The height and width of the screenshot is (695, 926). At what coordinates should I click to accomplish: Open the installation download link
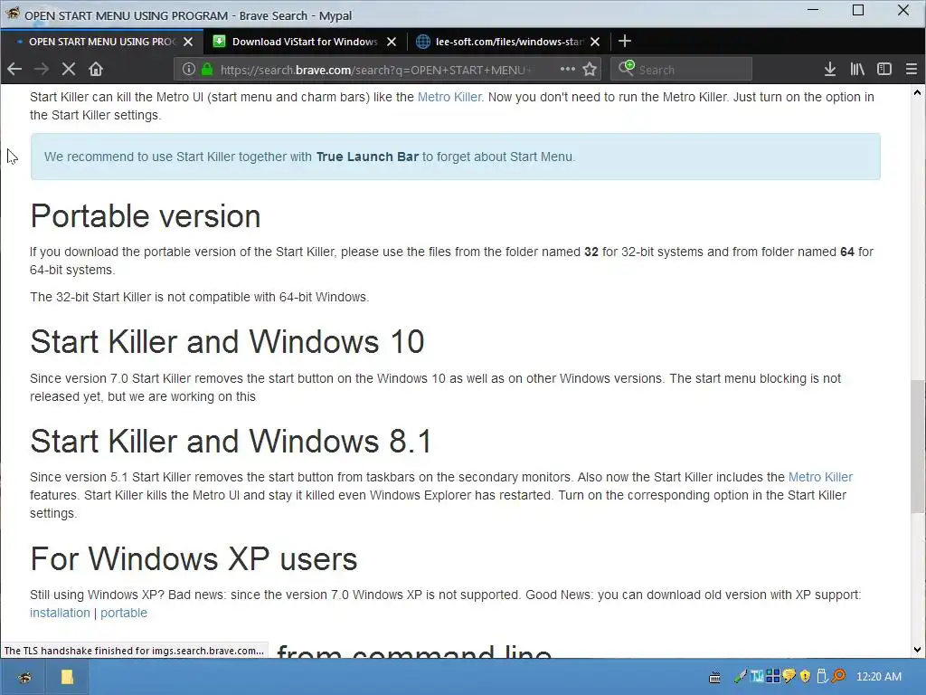pyautogui.click(x=60, y=613)
